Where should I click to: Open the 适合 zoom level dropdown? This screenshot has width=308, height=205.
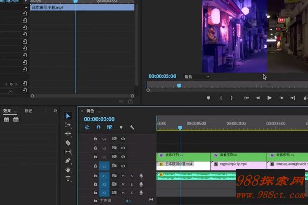pyautogui.click(x=197, y=77)
